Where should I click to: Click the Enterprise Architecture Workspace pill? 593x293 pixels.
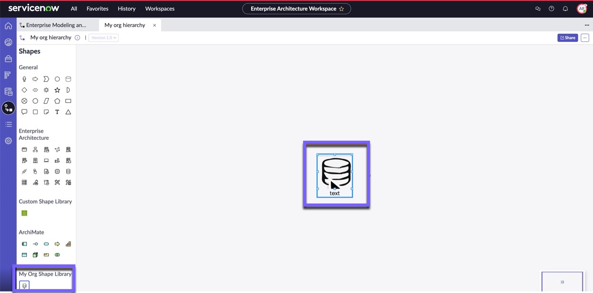pyautogui.click(x=296, y=9)
